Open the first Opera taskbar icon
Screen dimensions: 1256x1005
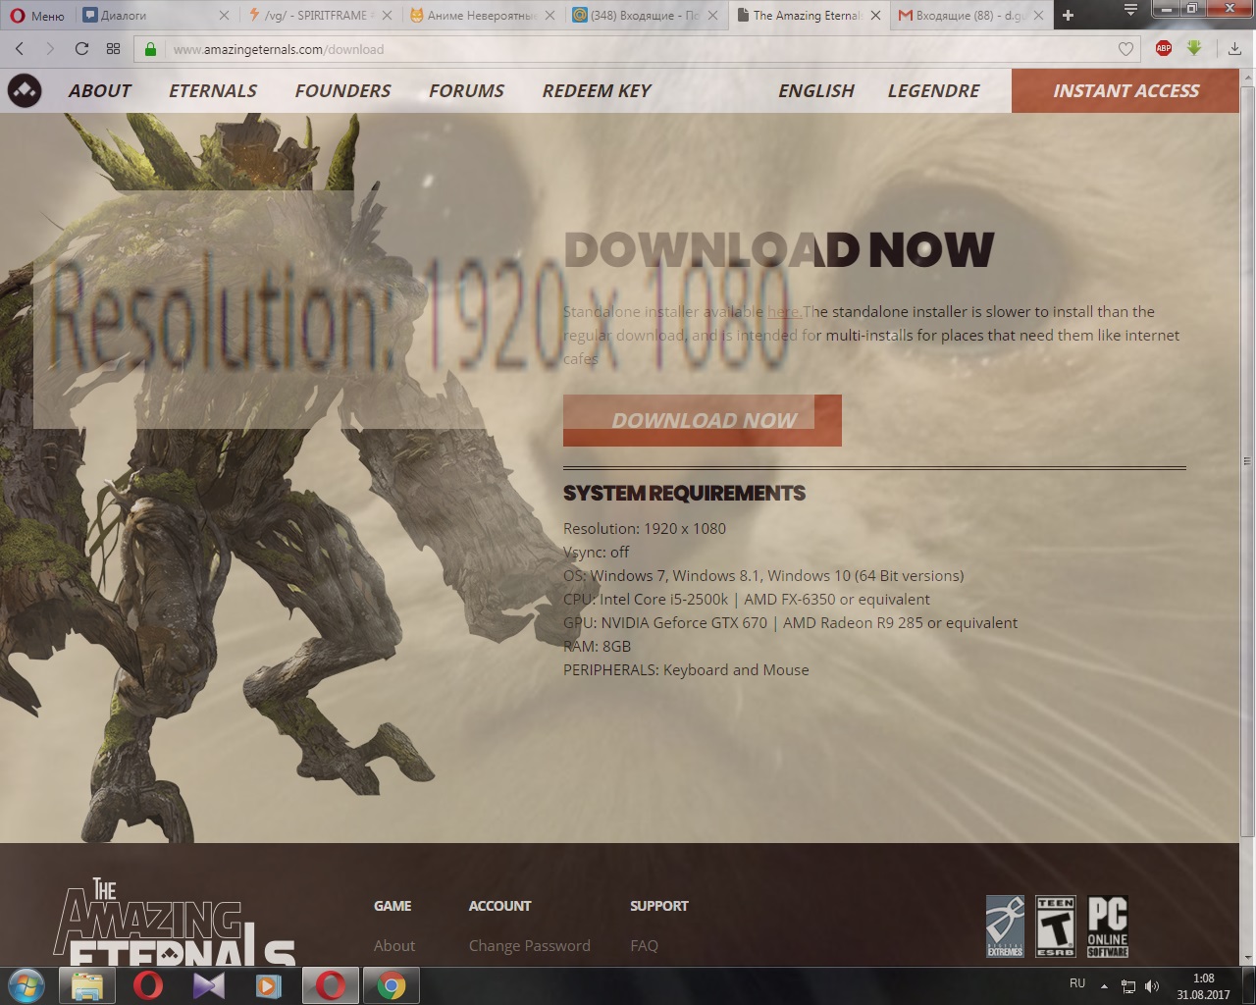[148, 985]
